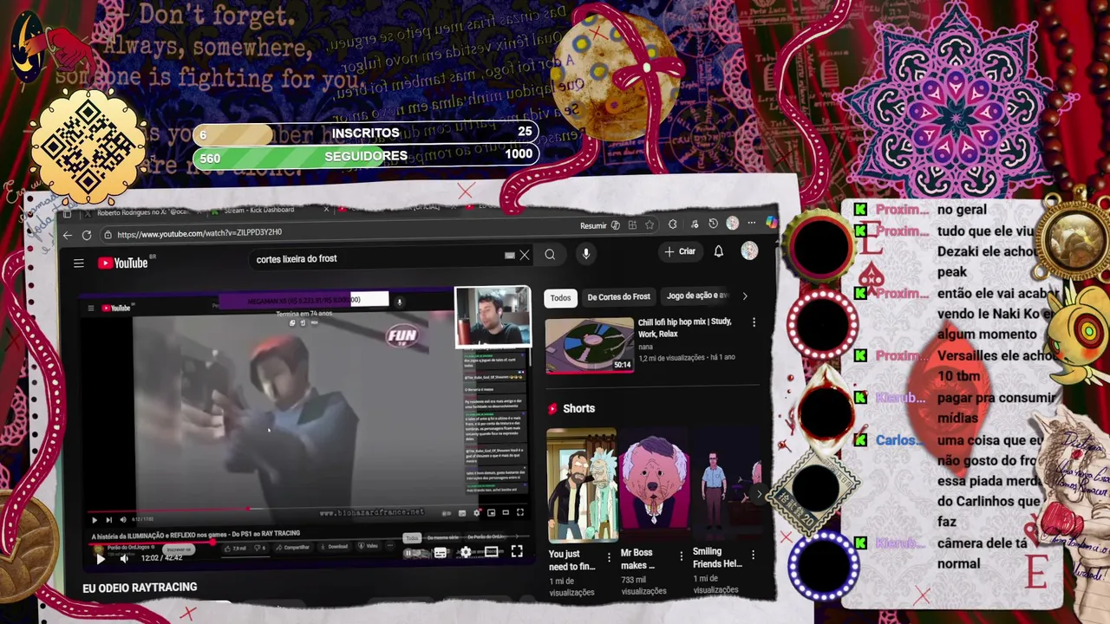Click the Resumir button in address bar
Screen dimensions: 1110x624
click(x=599, y=225)
